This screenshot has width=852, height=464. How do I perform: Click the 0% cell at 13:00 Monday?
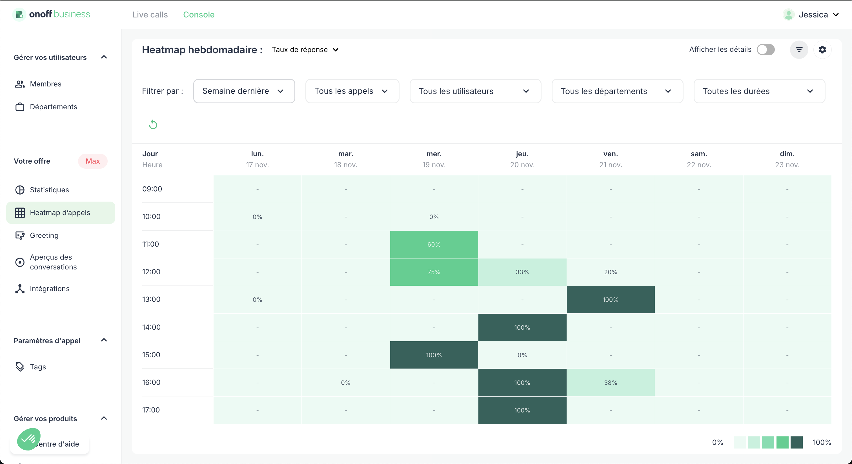coord(257,299)
